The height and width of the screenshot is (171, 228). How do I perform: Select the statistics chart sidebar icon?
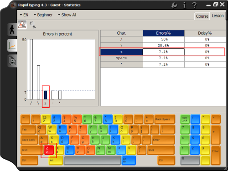(12, 45)
